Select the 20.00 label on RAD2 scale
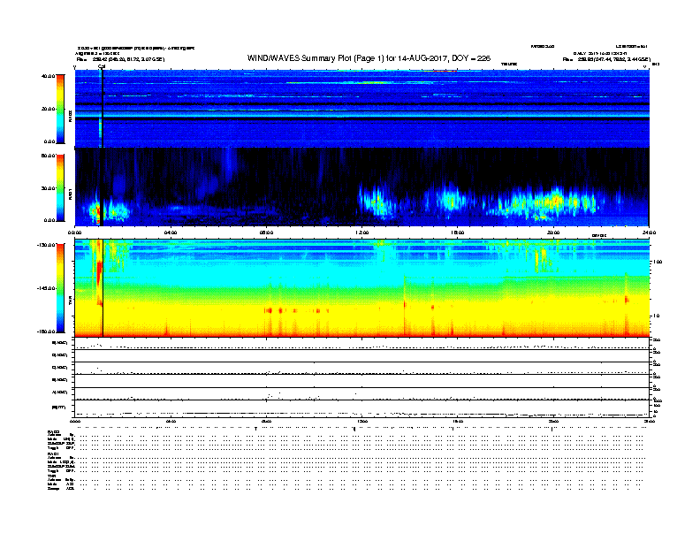 click(x=49, y=109)
